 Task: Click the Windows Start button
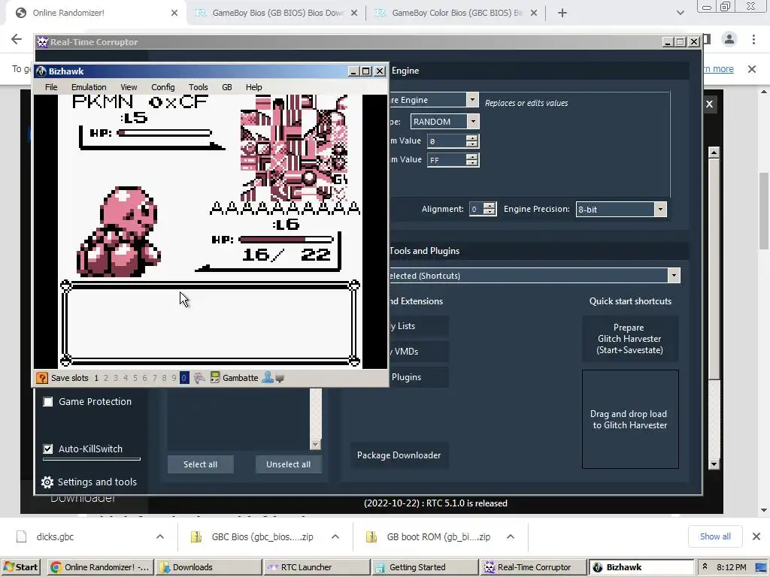(20, 567)
